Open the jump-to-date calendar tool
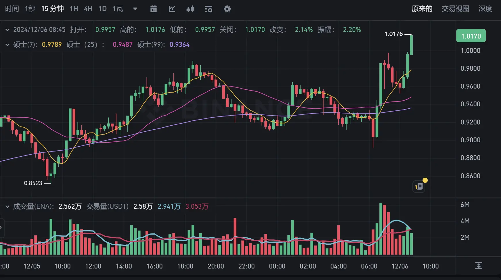The width and height of the screenshot is (501, 280). (154, 9)
